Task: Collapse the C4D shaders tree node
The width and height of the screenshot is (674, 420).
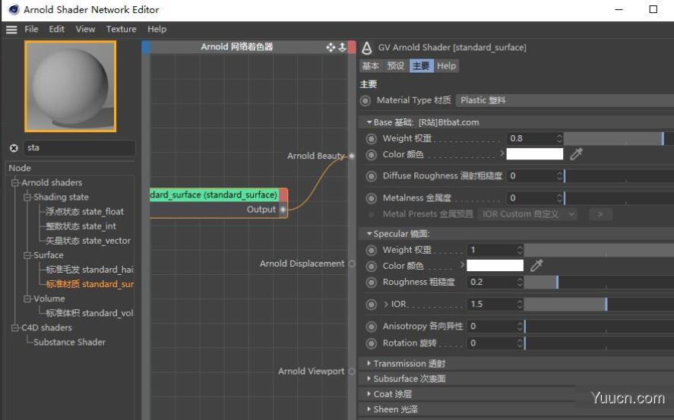Action: click(x=15, y=327)
